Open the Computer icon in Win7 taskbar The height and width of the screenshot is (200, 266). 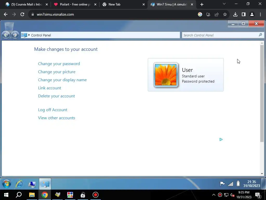coord(32,184)
